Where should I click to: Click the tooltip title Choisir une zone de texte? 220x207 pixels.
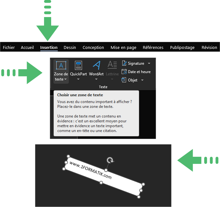(x=80, y=95)
